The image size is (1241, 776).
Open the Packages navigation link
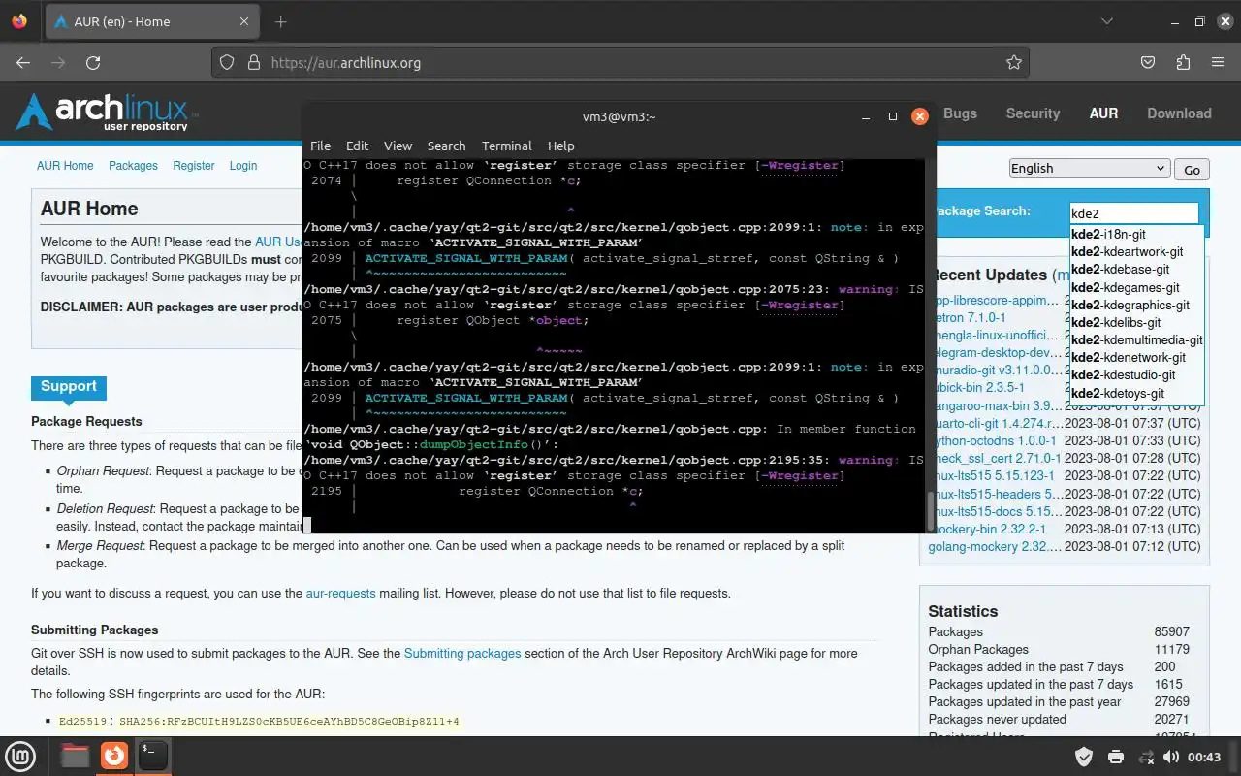pos(133,166)
